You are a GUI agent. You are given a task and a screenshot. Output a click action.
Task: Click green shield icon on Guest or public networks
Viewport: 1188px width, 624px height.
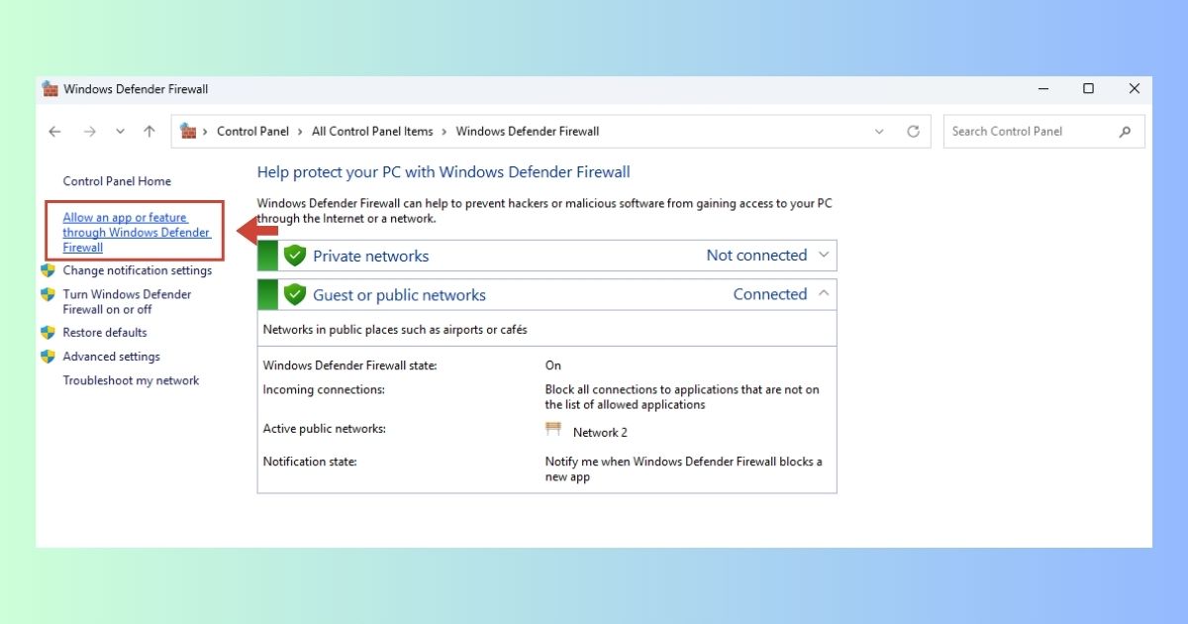click(295, 294)
